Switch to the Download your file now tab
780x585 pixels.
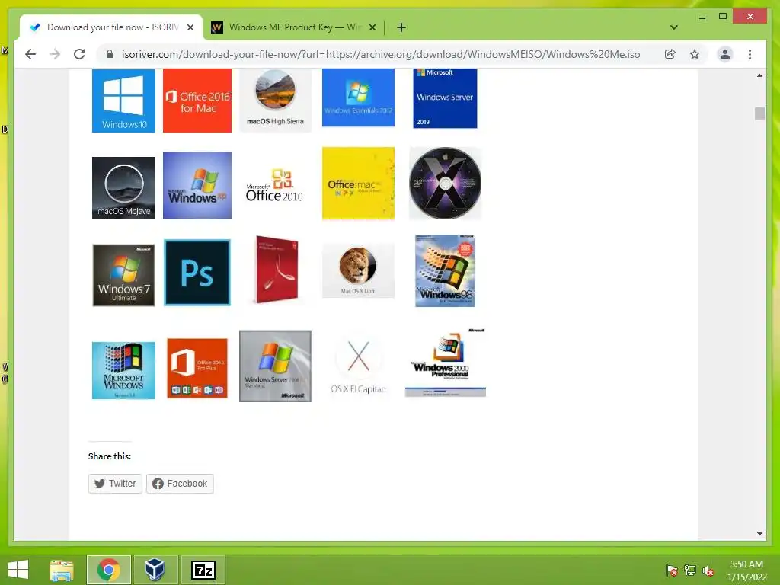(111, 27)
